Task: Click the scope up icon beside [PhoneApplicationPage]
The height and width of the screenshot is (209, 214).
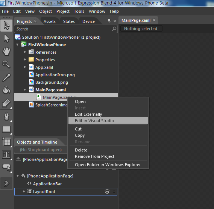Action: (x=18, y=159)
